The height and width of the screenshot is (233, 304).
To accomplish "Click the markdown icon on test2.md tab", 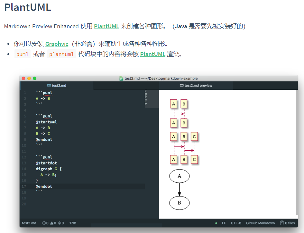I will 49,85.
